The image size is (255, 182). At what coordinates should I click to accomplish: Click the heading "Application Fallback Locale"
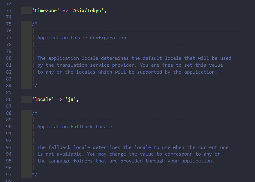[x=75, y=127]
